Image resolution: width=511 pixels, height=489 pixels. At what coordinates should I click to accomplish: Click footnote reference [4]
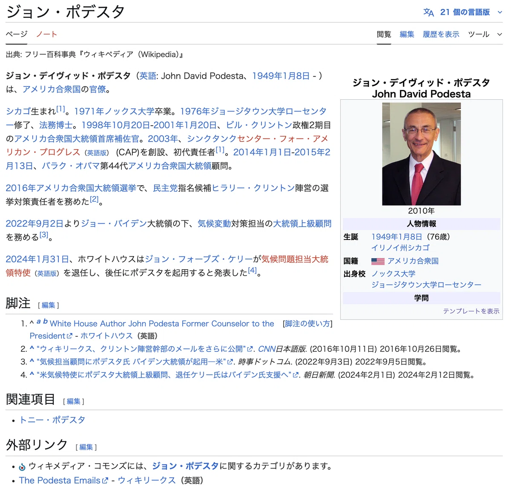coord(253,270)
